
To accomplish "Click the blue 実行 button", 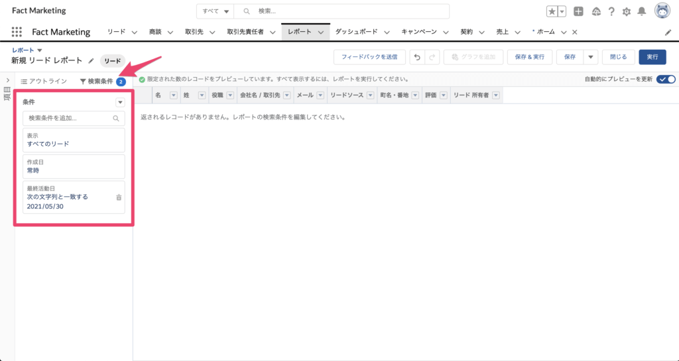I will pyautogui.click(x=652, y=57).
